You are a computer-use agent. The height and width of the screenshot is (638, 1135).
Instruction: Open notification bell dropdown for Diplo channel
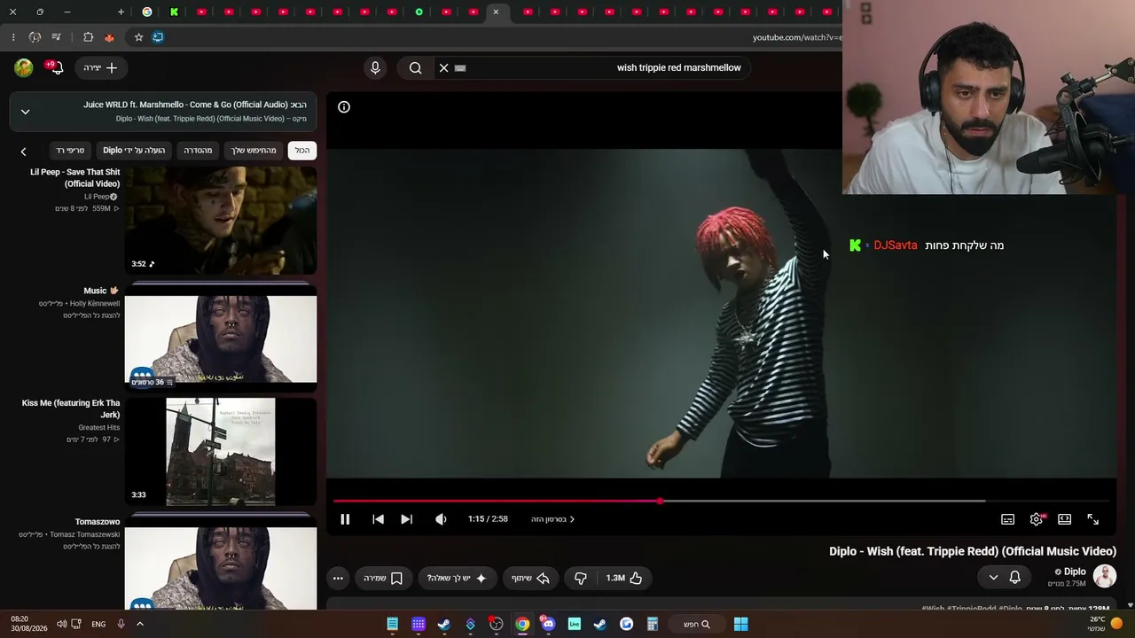tap(1004, 578)
